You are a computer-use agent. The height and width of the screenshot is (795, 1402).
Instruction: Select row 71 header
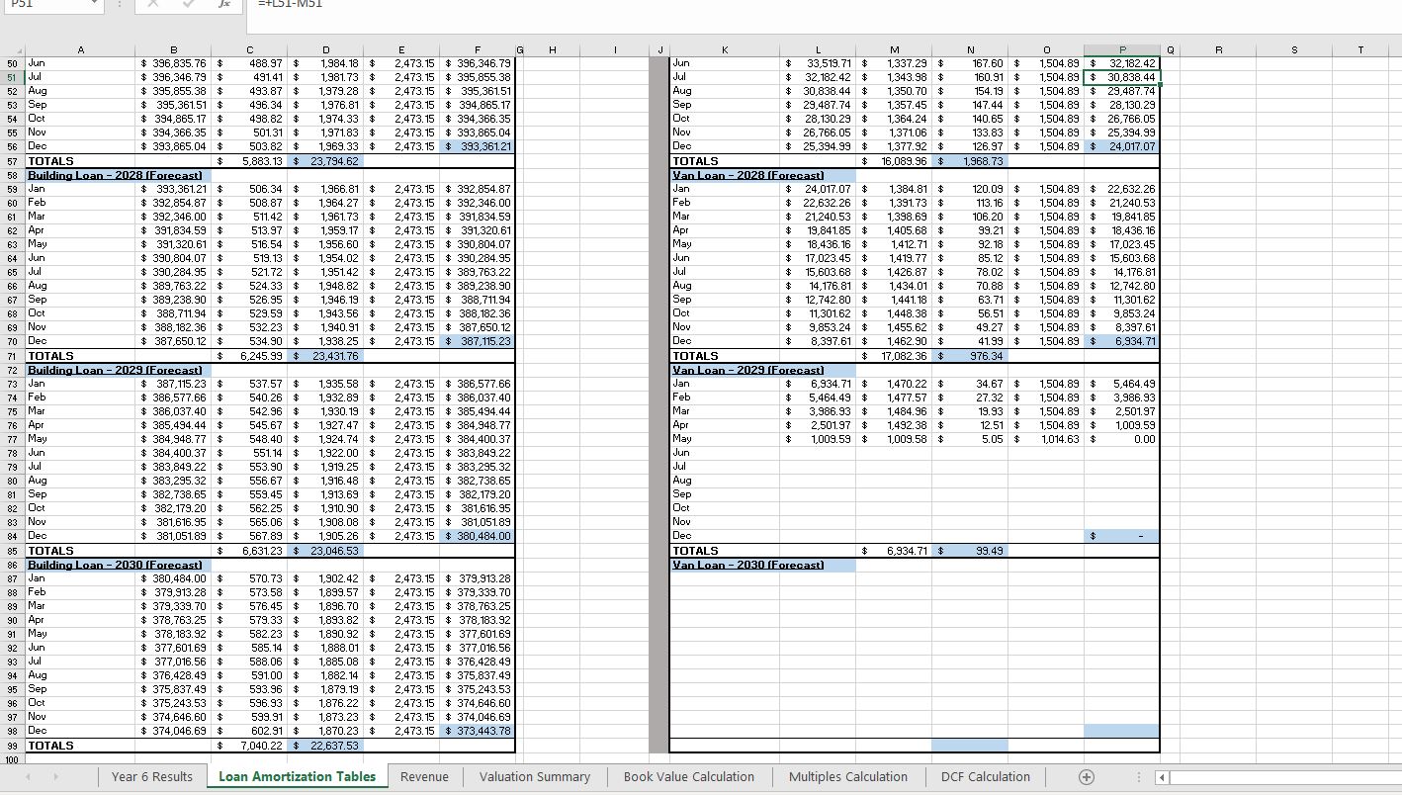coord(13,356)
